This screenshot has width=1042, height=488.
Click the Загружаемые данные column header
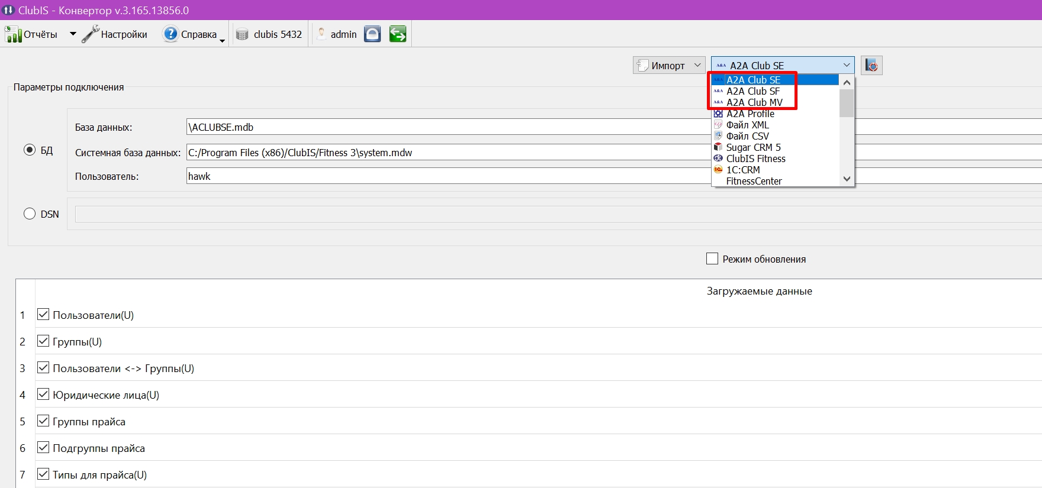[x=759, y=291]
